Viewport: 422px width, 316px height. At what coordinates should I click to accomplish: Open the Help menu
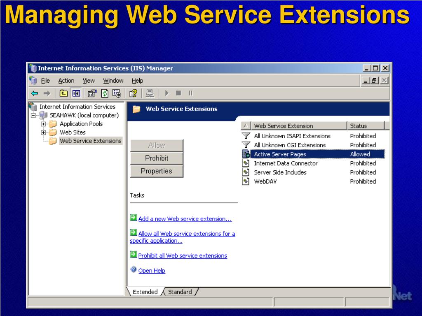point(137,81)
